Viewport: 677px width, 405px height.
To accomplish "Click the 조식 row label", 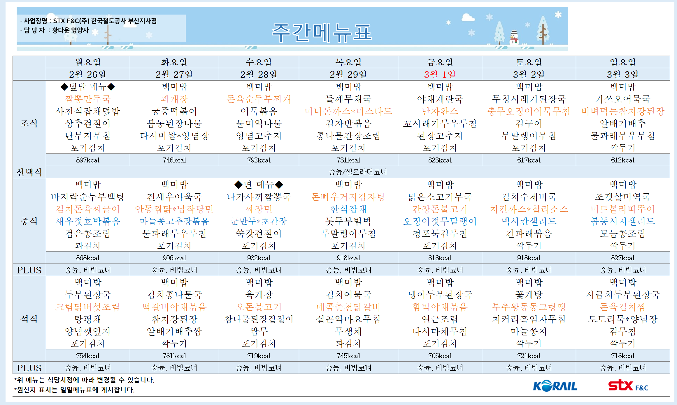I will click(29, 123).
